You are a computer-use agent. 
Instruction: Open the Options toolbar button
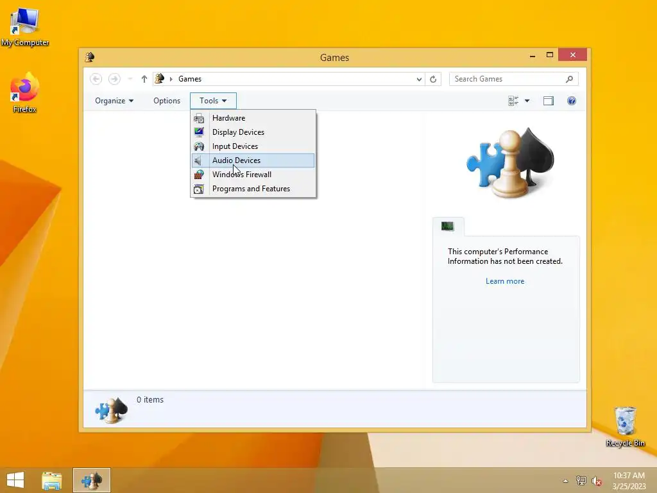click(167, 101)
